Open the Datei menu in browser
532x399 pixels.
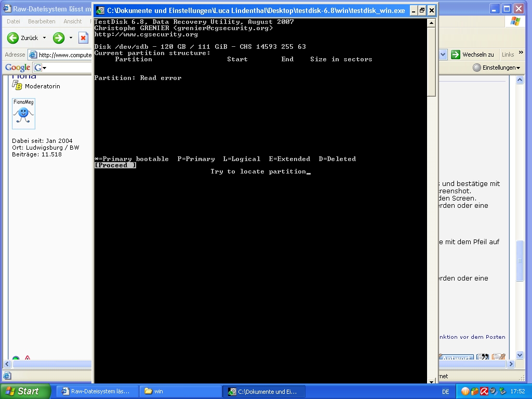13,21
